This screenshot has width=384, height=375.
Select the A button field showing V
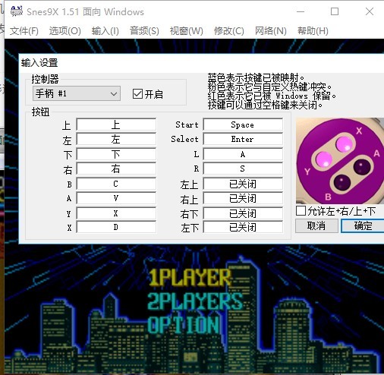[116, 198]
